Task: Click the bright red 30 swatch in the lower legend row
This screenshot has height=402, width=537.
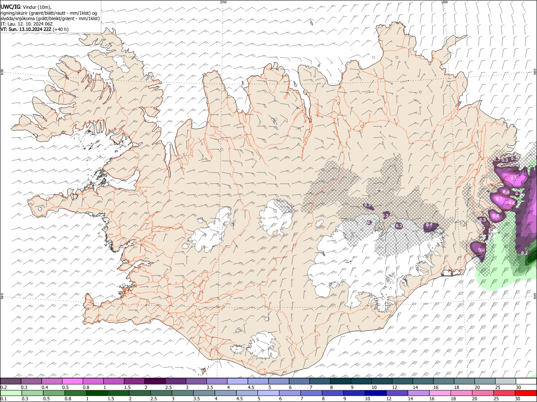Action: (x=525, y=393)
